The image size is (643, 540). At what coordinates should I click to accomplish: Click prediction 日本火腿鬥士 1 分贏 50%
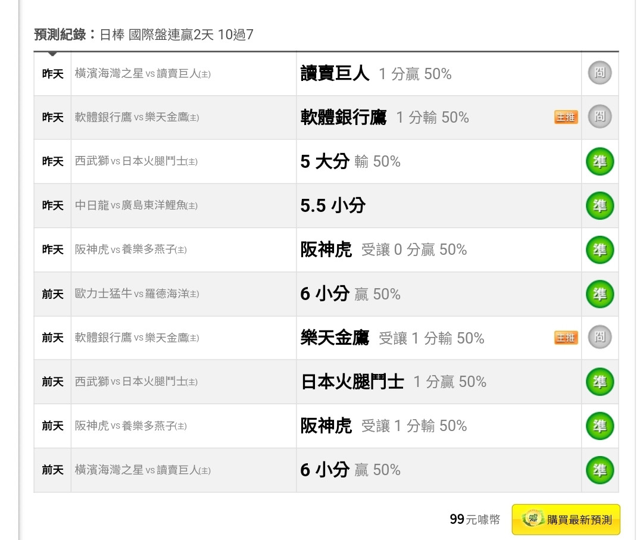394,382
